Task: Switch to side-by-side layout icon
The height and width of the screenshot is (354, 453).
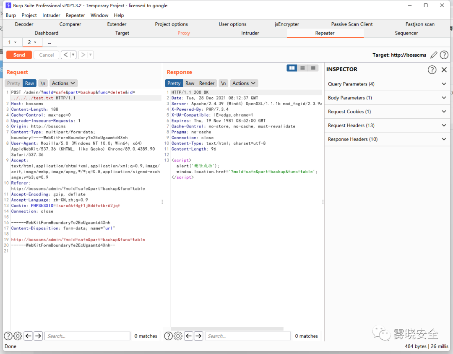Action: coord(292,68)
